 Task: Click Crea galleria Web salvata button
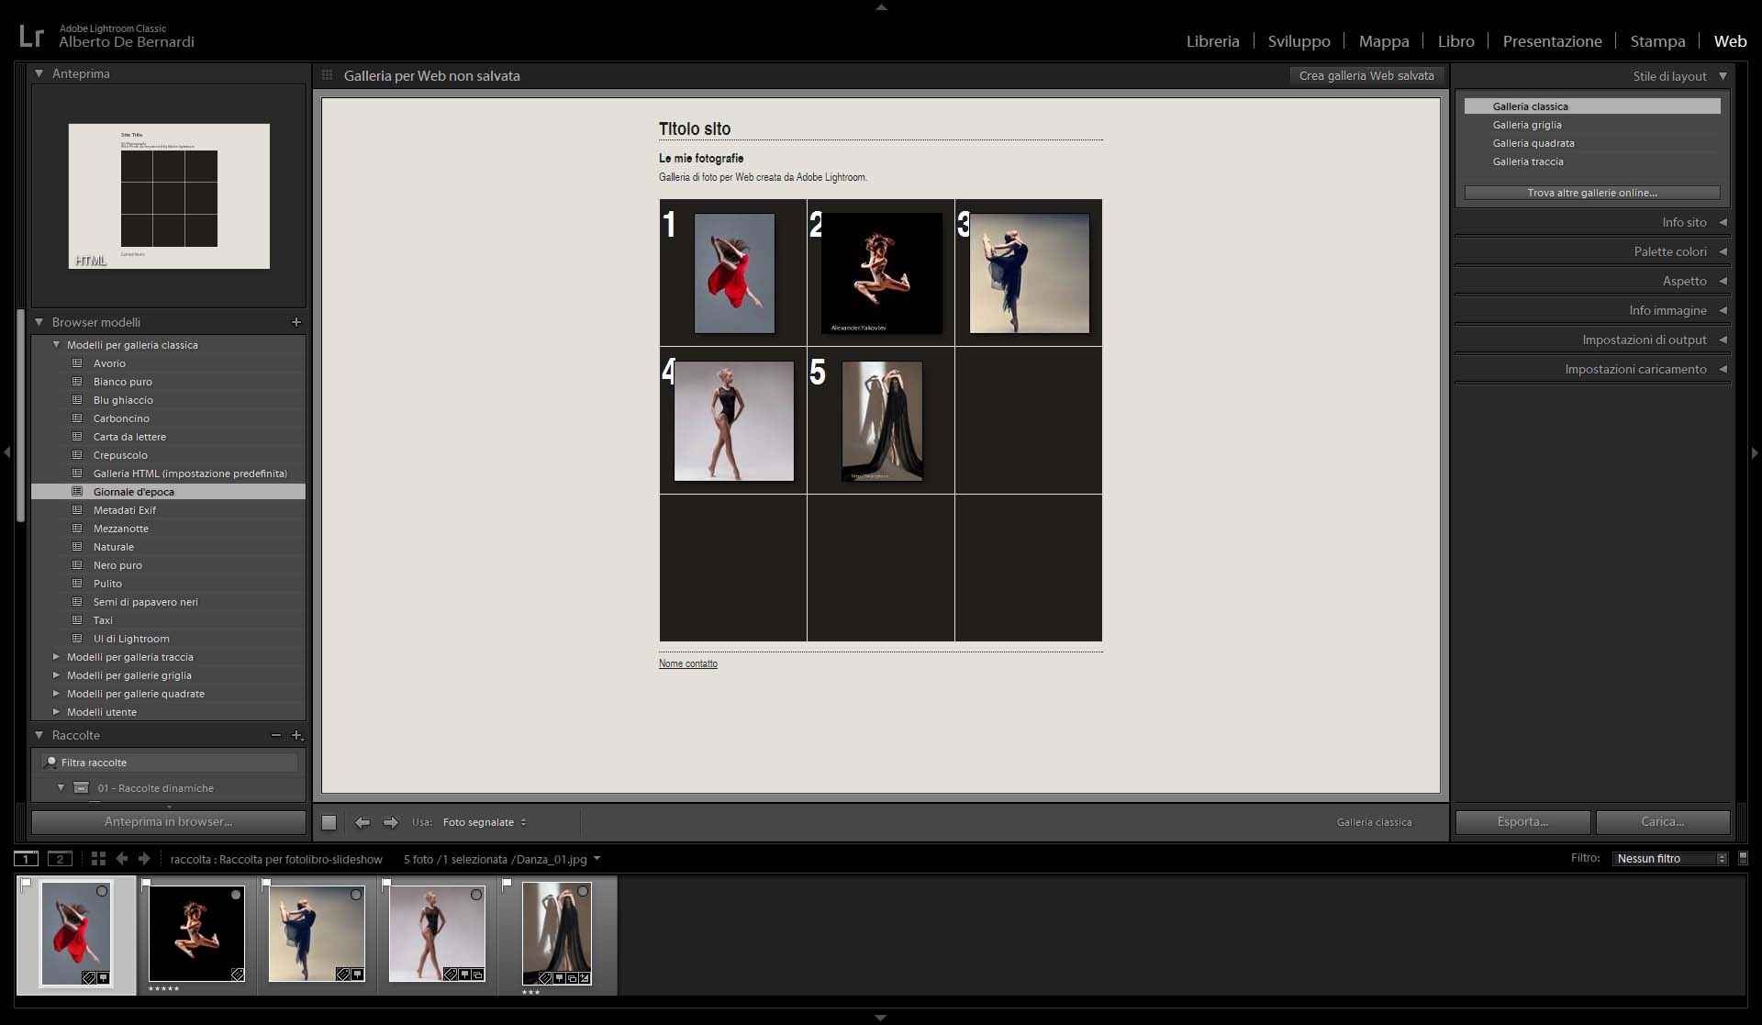coord(1366,76)
